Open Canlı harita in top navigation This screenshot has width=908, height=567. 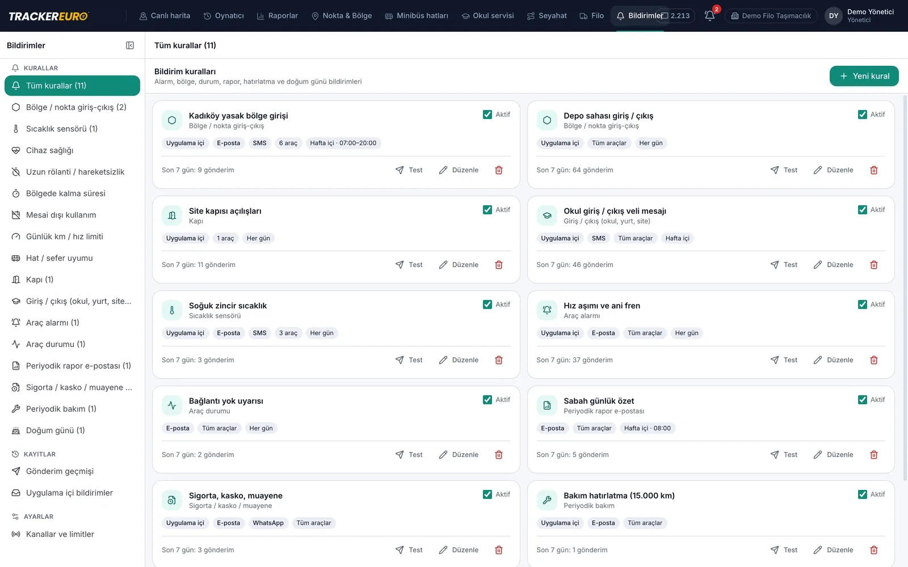tap(165, 16)
